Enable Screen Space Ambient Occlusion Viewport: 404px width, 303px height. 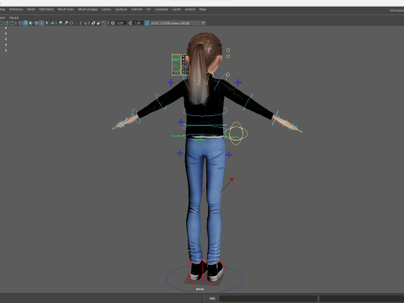[61, 23]
